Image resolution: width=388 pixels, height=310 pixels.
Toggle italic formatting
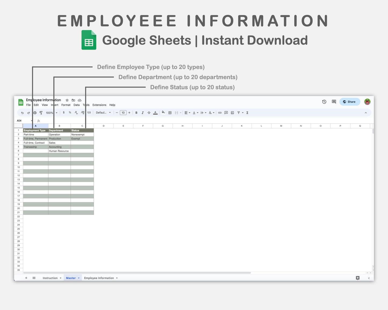click(x=143, y=113)
